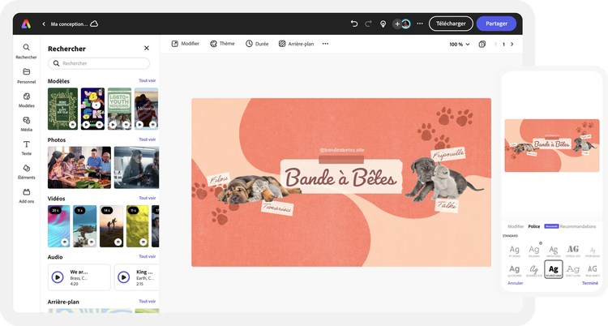This screenshot has width=608, height=326.
Task: Open the Média sidebar section
Action: (x=27, y=124)
